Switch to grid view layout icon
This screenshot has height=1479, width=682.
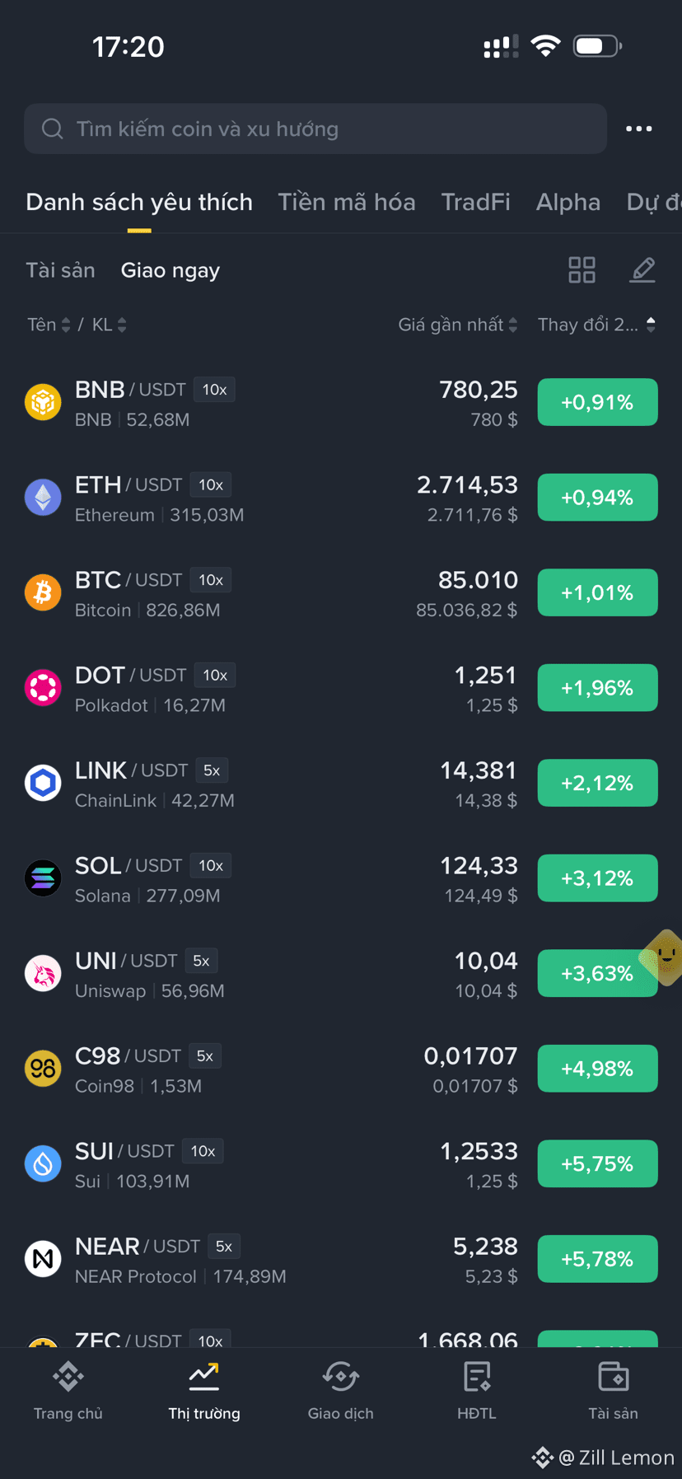582,269
